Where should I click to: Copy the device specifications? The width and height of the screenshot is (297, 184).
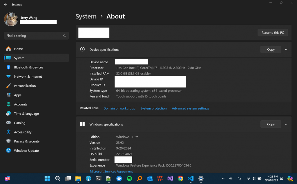[271, 49]
